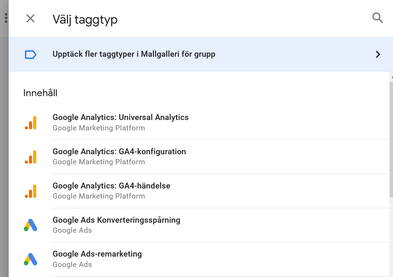Click the Google Marketing Platform subtitle text
The width and height of the screenshot is (393, 277).
coord(98,128)
